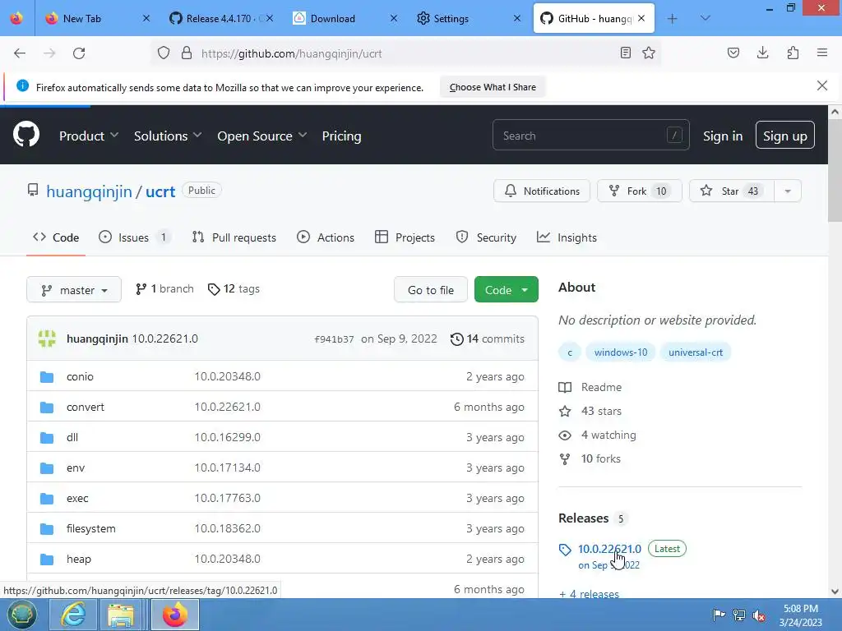
Task: Open the Projects tab
Action: point(405,237)
